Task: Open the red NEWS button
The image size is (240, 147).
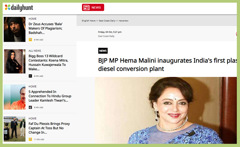Action: 93,7
